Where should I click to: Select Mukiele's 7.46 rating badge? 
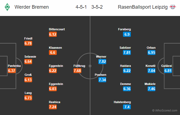click(x=152, y=89)
